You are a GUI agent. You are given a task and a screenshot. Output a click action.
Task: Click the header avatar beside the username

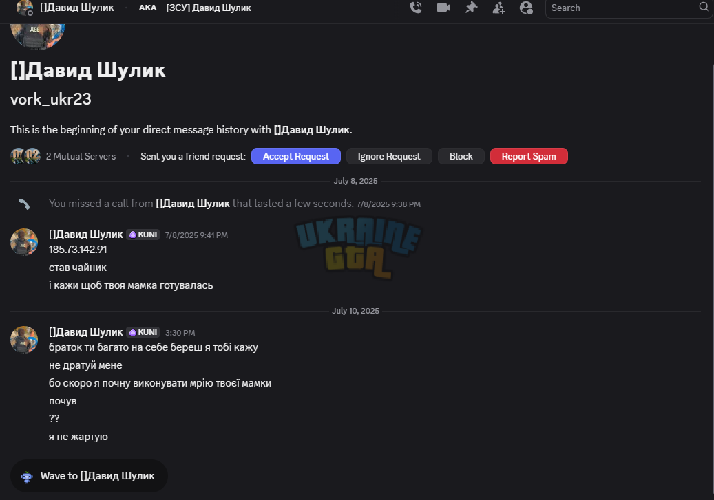pyautogui.click(x=25, y=8)
